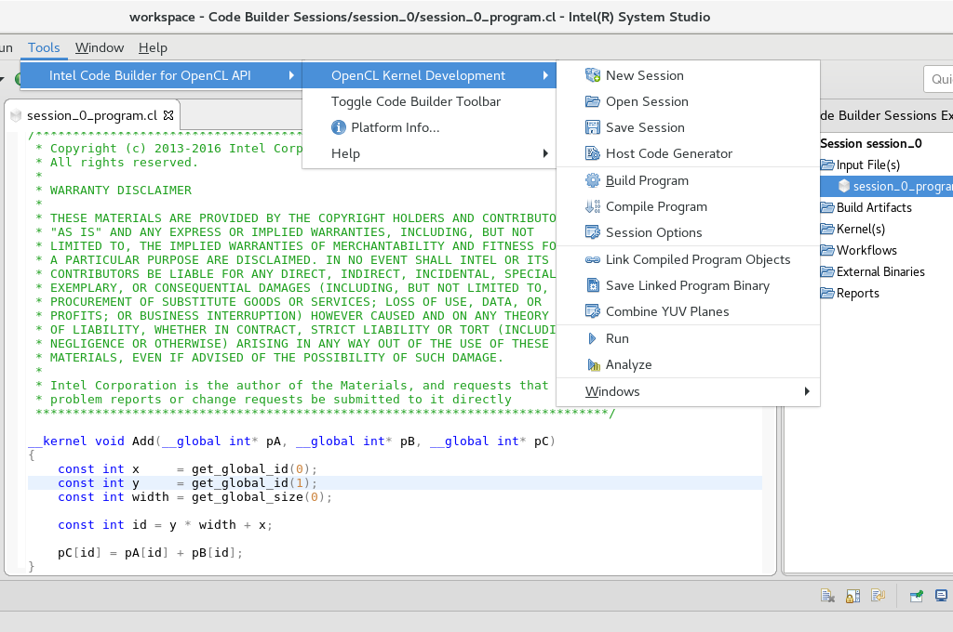The height and width of the screenshot is (632, 953).
Task: Click the Run play icon
Action: (593, 338)
